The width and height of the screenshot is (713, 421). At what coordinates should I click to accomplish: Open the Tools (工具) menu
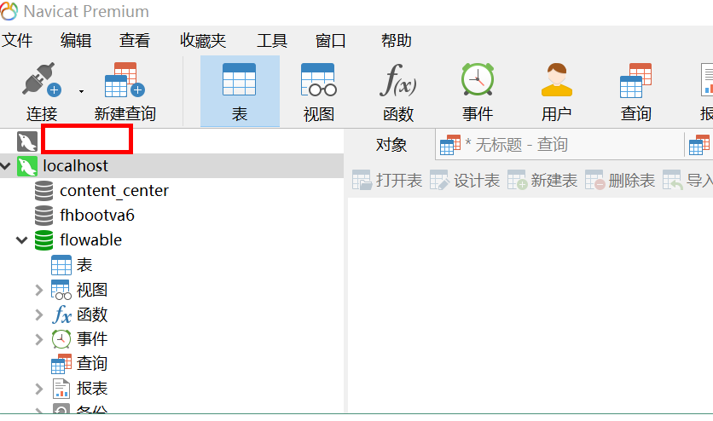point(272,40)
